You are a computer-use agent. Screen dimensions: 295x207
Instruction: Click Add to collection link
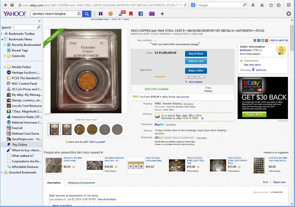[x=195, y=82]
